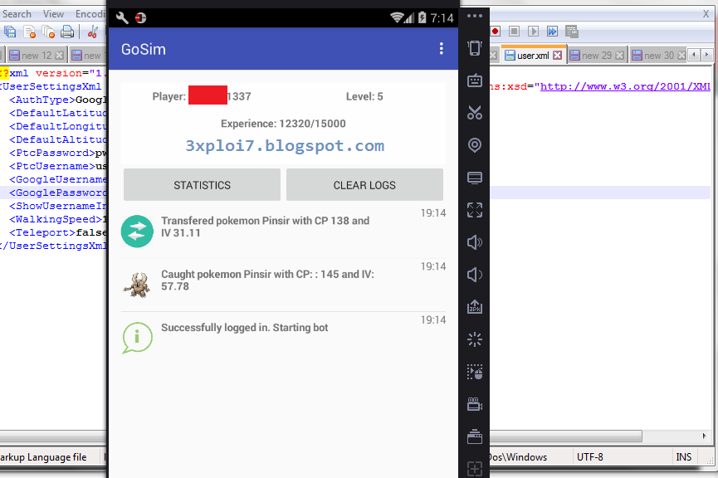This screenshot has height=478, width=718.
Task: Click the Notepad++ Close All icon
Action: (48, 32)
